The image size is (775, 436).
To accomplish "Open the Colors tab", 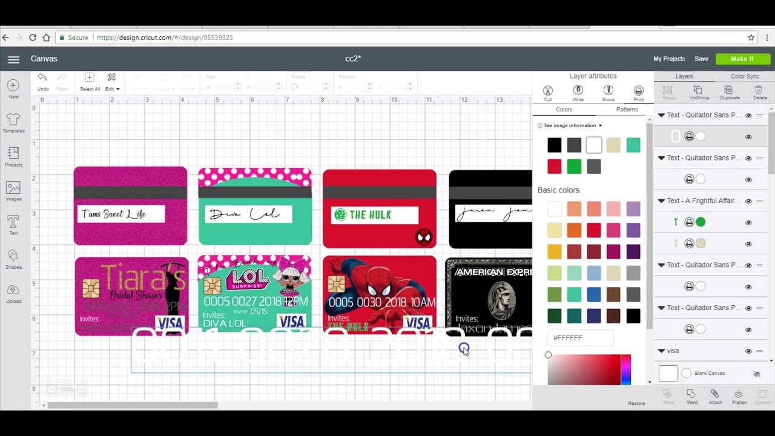I will pyautogui.click(x=564, y=110).
